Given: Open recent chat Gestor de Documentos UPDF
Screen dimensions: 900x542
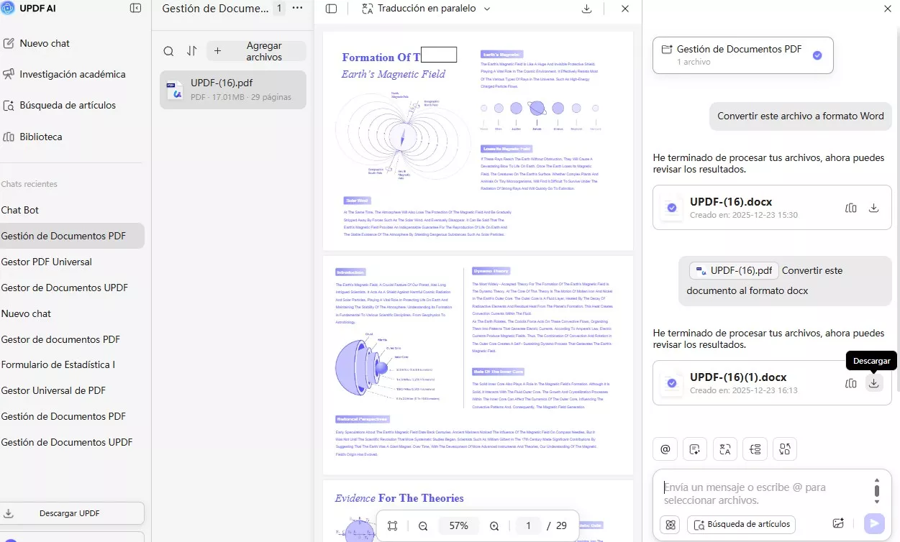Looking at the screenshot, I should (x=65, y=288).
